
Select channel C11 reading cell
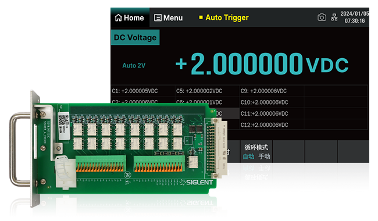tap(272, 113)
